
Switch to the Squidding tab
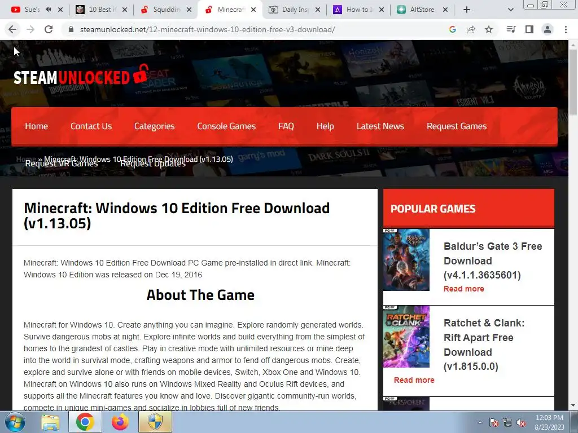pos(160,10)
